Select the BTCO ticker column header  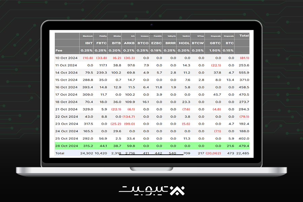(143, 43)
